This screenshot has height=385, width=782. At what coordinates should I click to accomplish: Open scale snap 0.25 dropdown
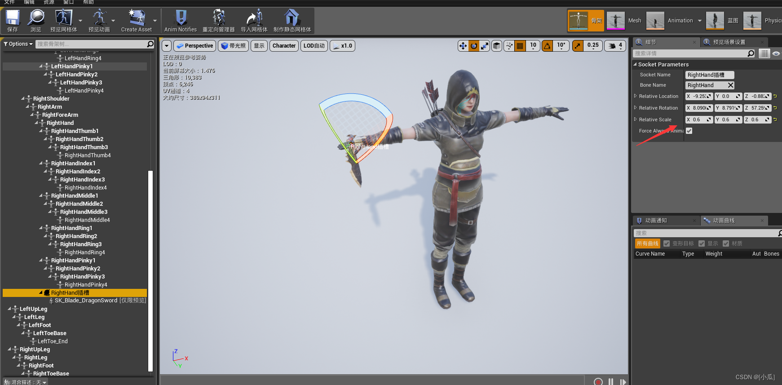[593, 46]
